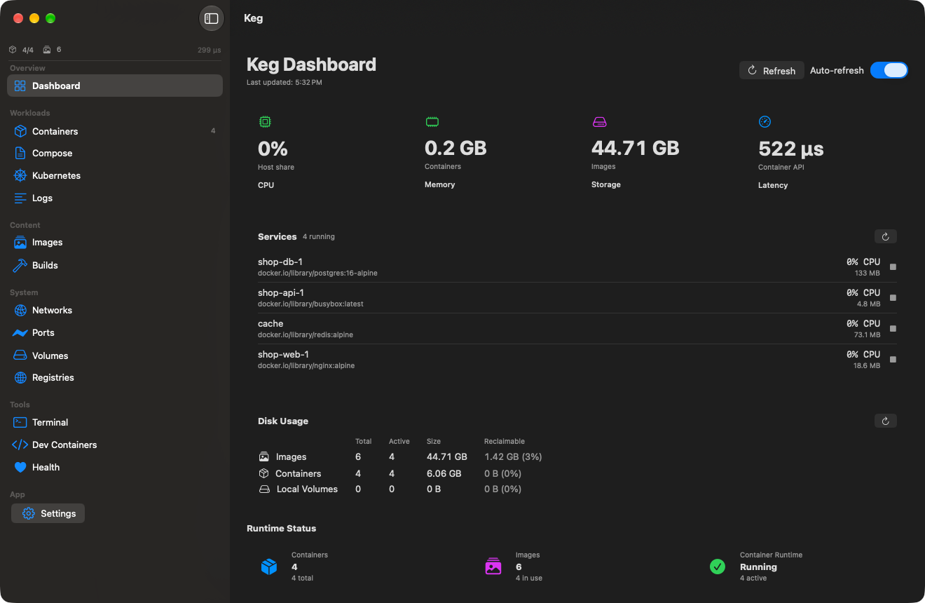Click the Latency gauge icon
The image size is (925, 603).
[x=765, y=122]
